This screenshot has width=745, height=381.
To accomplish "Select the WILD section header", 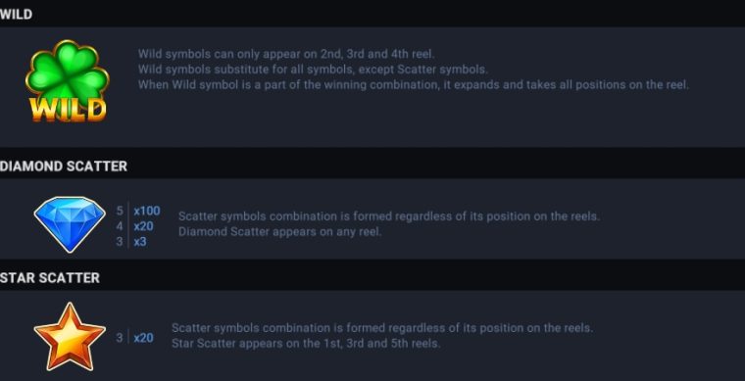I will pyautogui.click(x=16, y=15).
